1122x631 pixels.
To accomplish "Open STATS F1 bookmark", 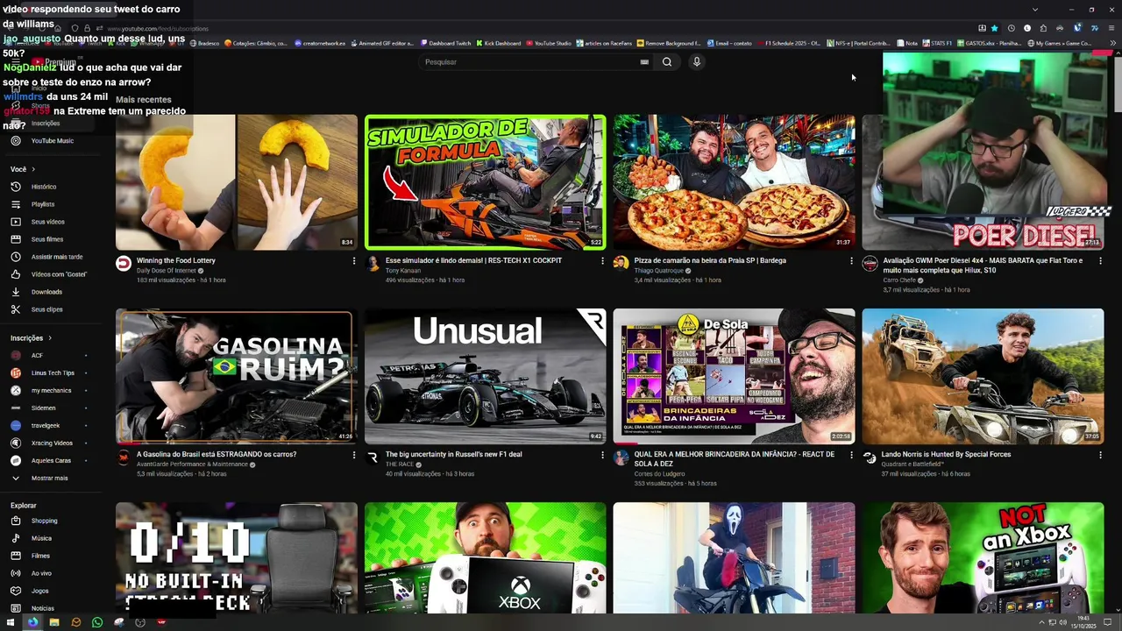I will point(937,43).
